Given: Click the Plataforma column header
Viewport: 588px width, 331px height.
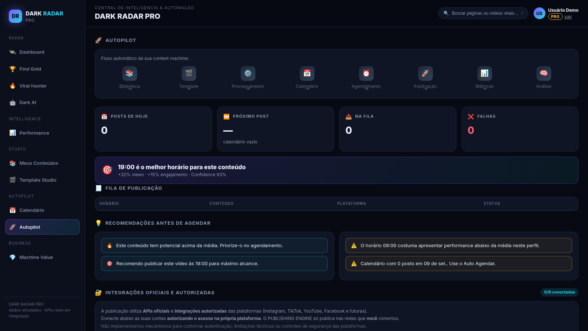Looking at the screenshot, I should tap(352, 203).
